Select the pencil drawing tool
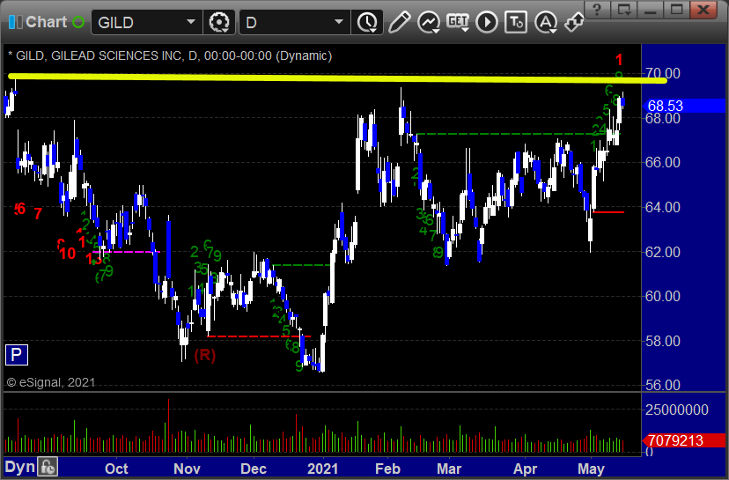 click(x=400, y=22)
